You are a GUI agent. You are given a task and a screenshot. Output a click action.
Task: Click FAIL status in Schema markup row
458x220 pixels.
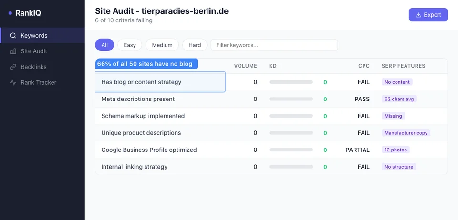(364, 116)
